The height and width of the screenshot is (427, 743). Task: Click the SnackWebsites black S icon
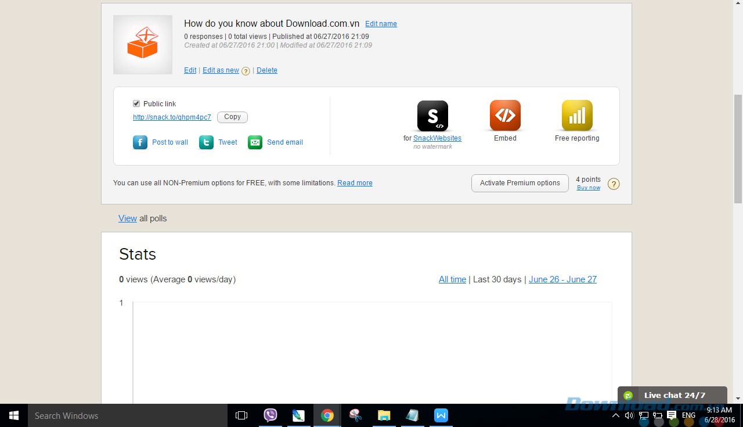click(432, 116)
